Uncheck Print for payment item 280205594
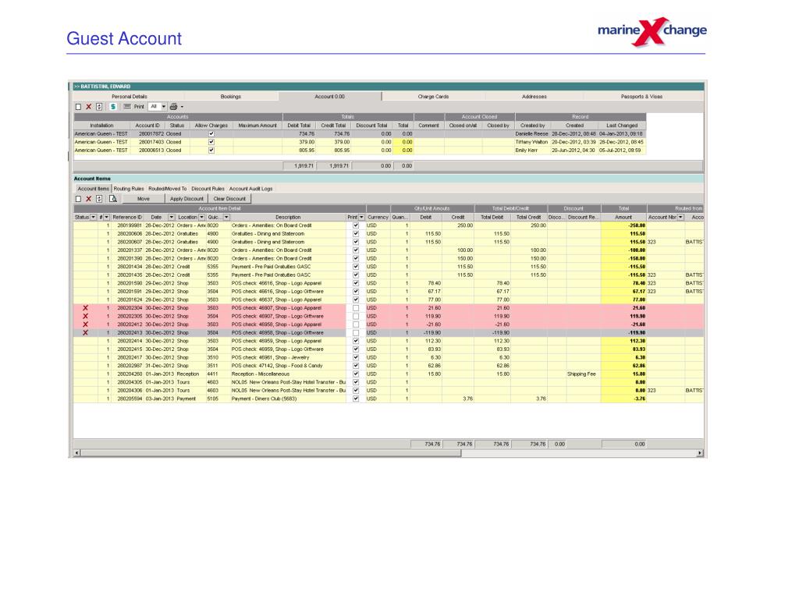Screen dimensions: 799x599 pyautogui.click(x=356, y=399)
